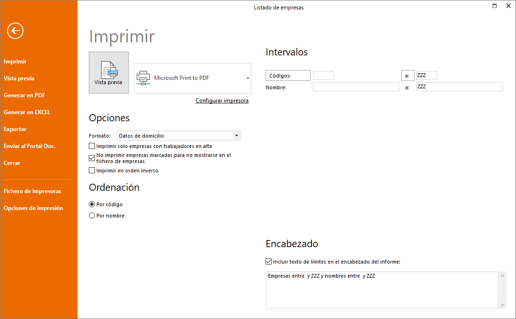The height and width of the screenshot is (319, 516).
Task: Click the Encabezado section heading
Action: click(292, 244)
